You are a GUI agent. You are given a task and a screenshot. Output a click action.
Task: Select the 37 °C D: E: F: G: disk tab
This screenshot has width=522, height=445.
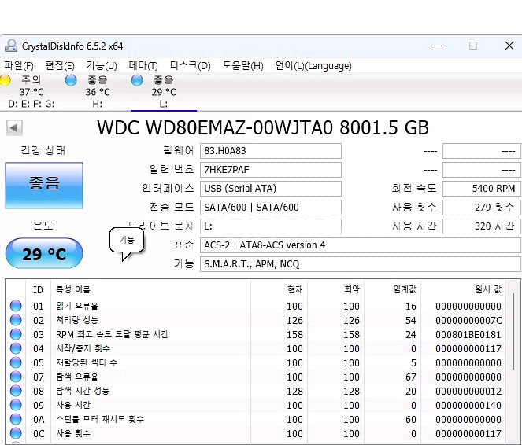[x=31, y=92]
